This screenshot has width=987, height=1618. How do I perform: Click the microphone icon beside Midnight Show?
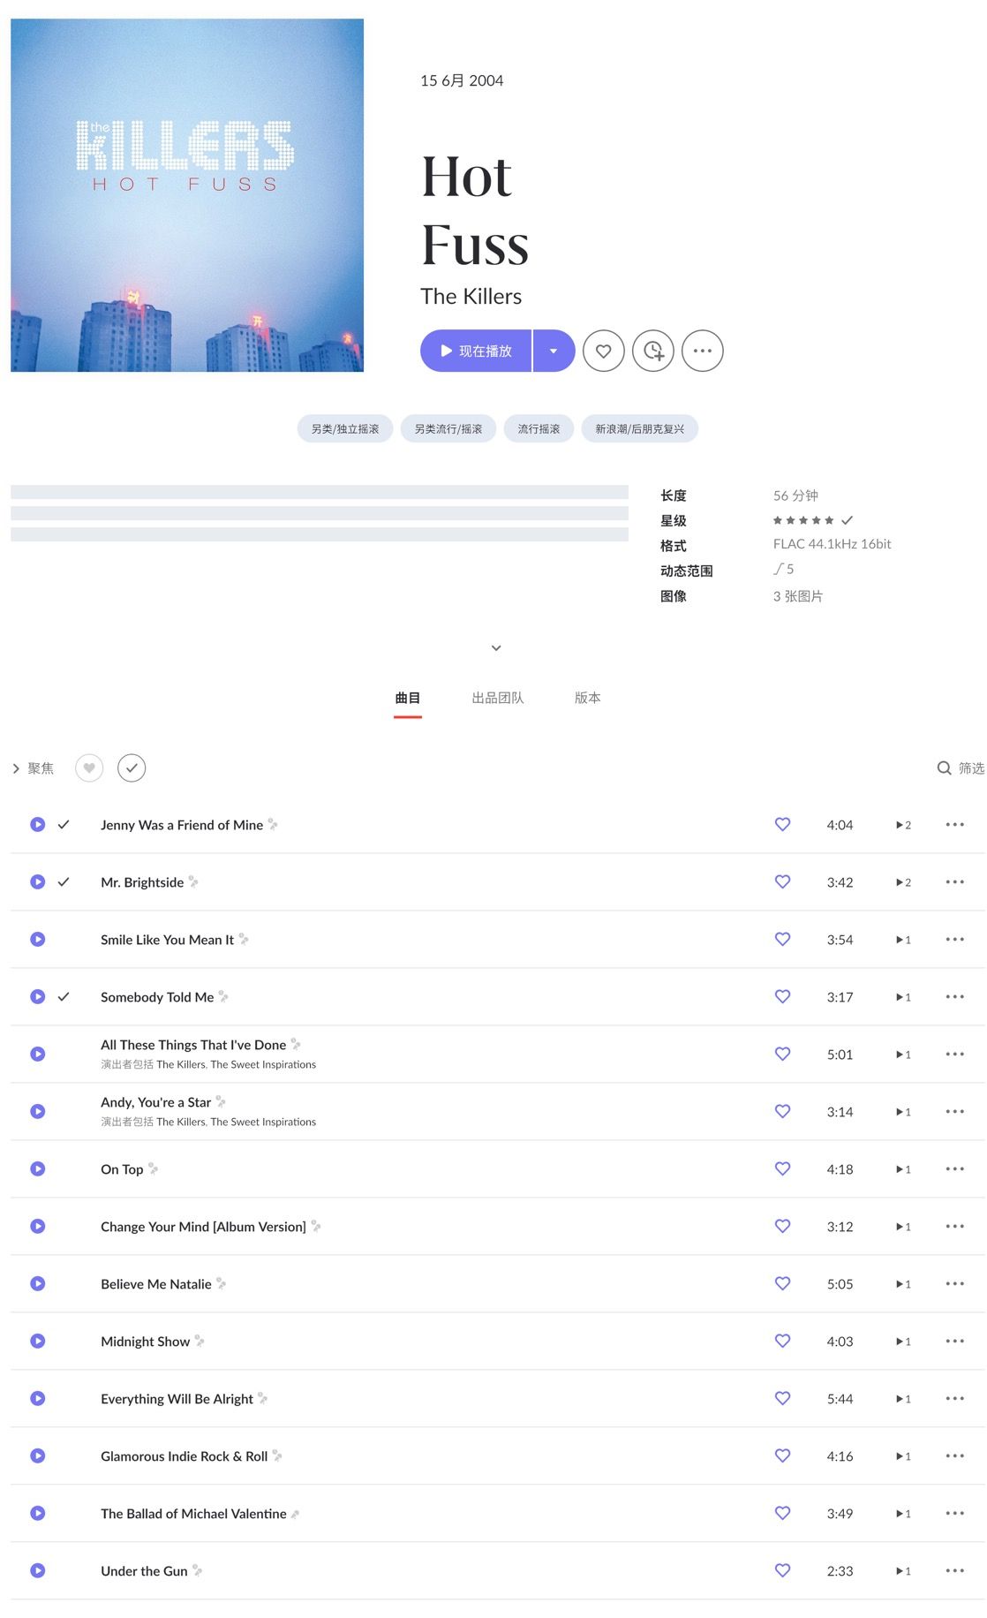200,1341
